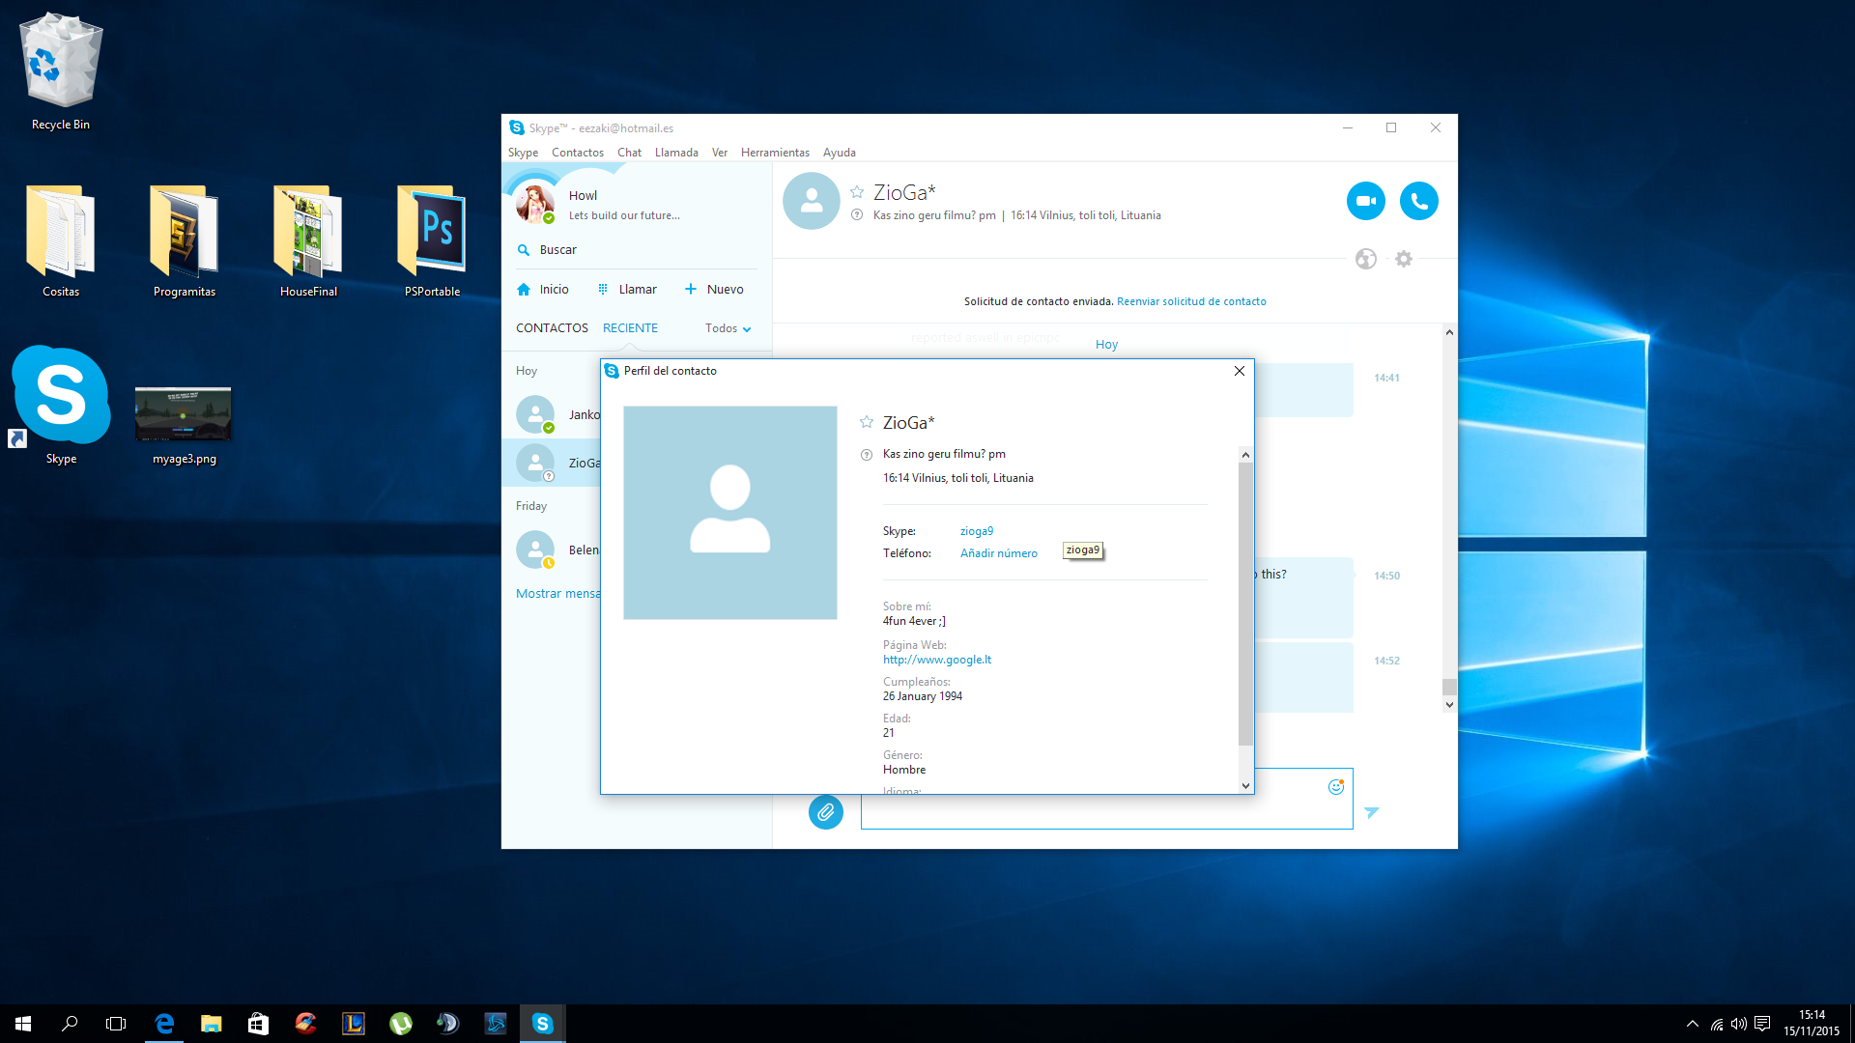Click Añadir número phone link
Screen dimensions: 1855x1043
click(999, 553)
